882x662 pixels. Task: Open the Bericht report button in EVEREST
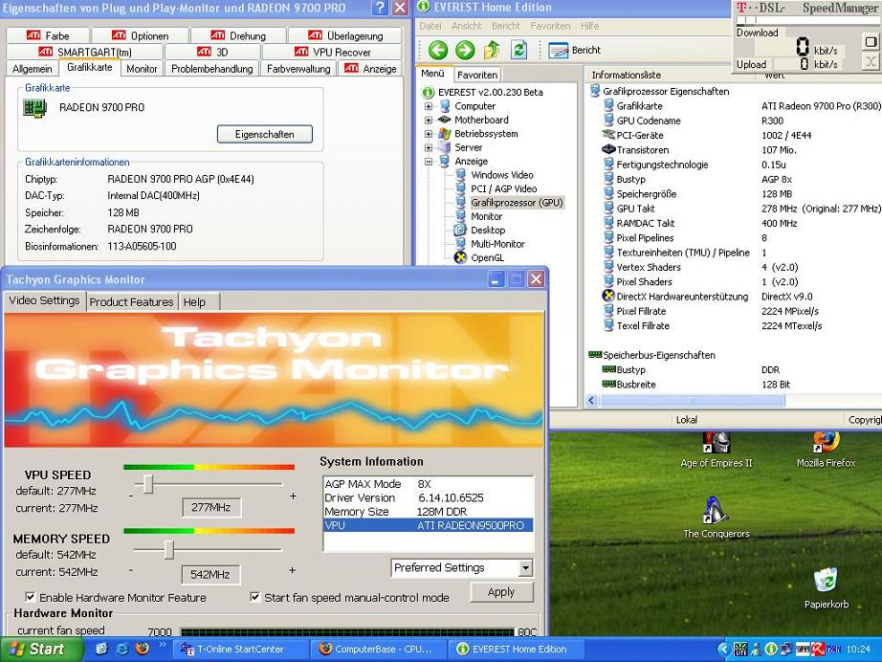click(x=574, y=50)
